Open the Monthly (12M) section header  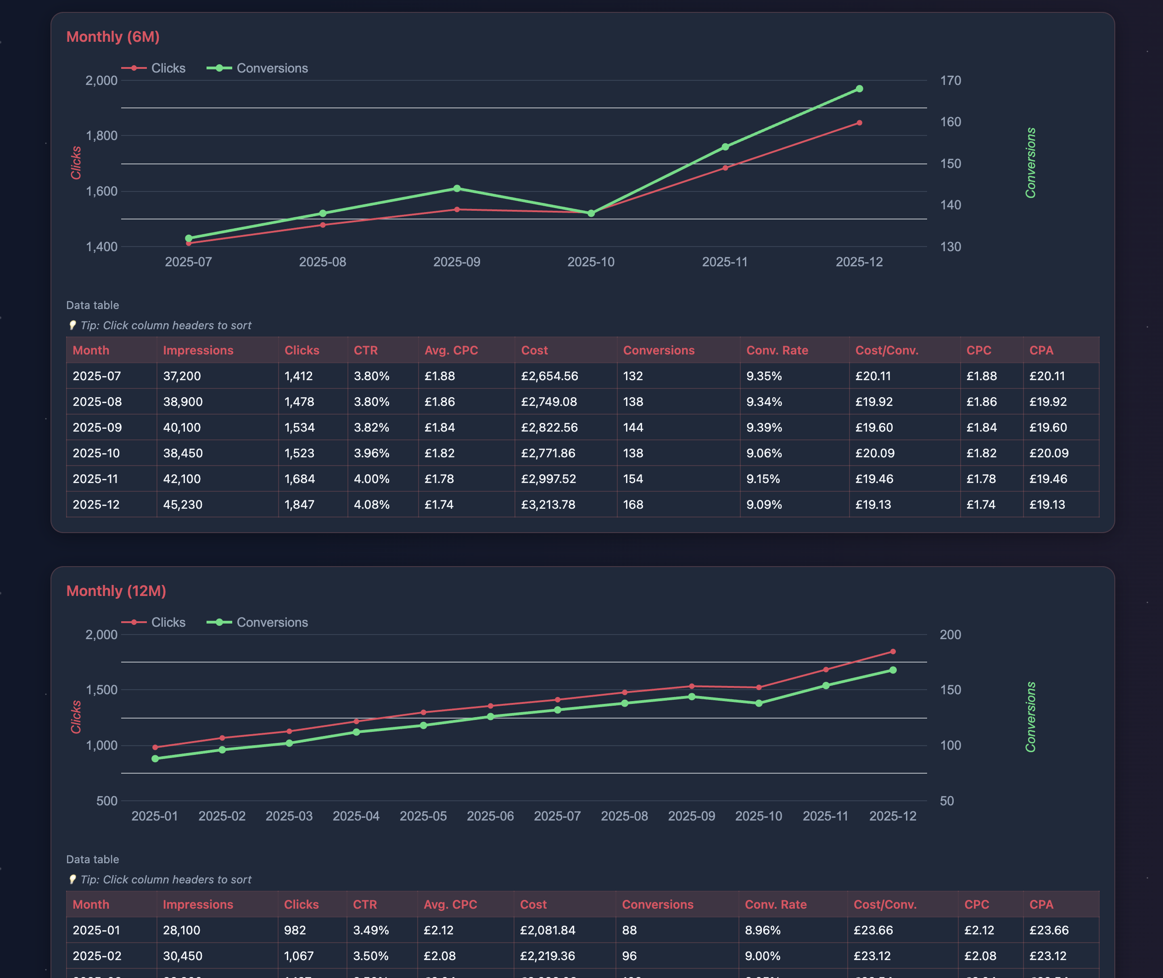coord(116,591)
